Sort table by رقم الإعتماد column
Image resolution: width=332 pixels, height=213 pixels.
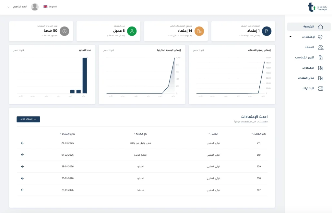261,133
